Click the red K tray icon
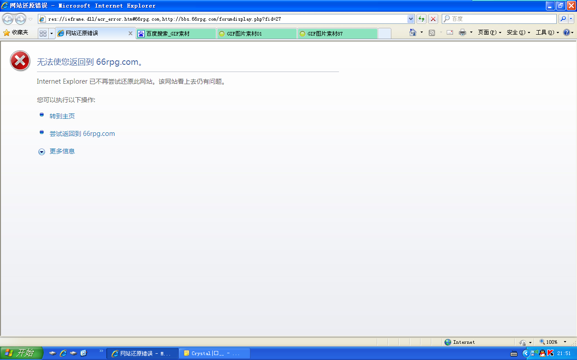 [x=550, y=353]
